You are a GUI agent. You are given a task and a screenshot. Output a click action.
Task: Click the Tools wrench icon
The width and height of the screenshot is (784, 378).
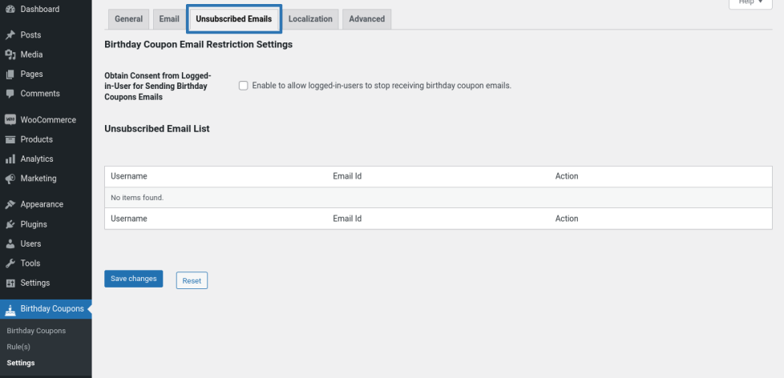(x=10, y=263)
